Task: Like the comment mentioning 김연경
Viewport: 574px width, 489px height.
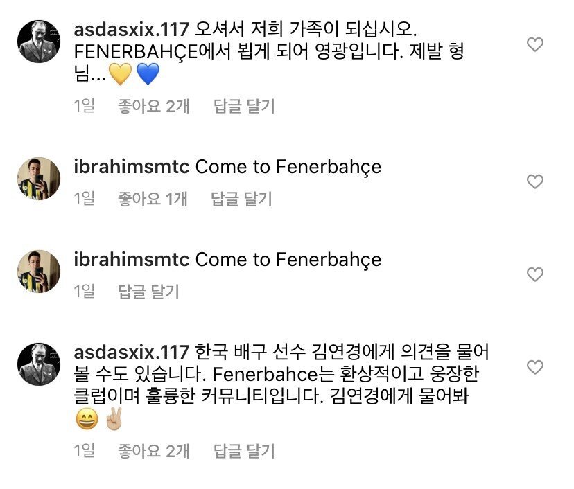Action: [x=535, y=366]
